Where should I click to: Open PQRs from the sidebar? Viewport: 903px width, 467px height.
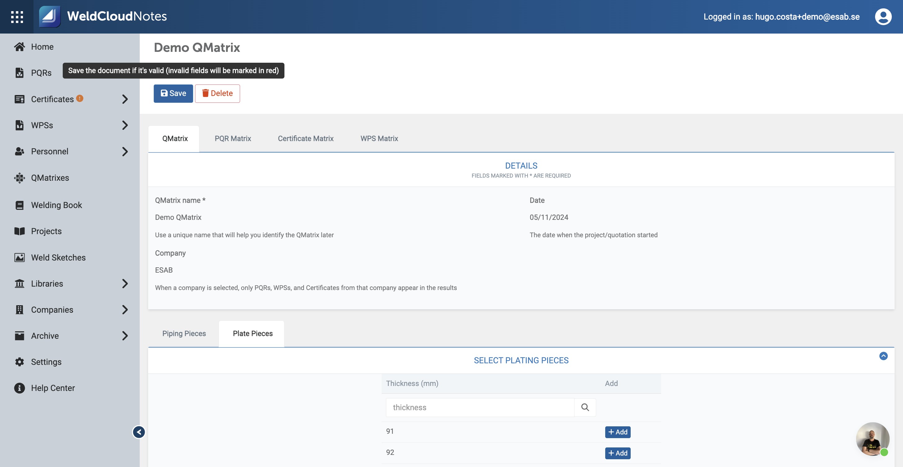tap(41, 73)
